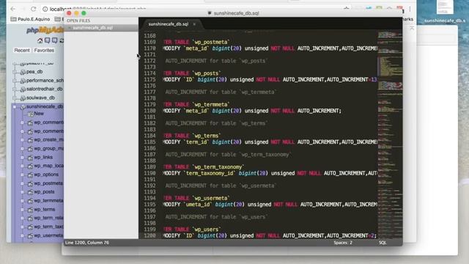Click line number 1200 in the gutter
The width and height of the screenshot is (469, 264).
pyautogui.click(x=149, y=236)
